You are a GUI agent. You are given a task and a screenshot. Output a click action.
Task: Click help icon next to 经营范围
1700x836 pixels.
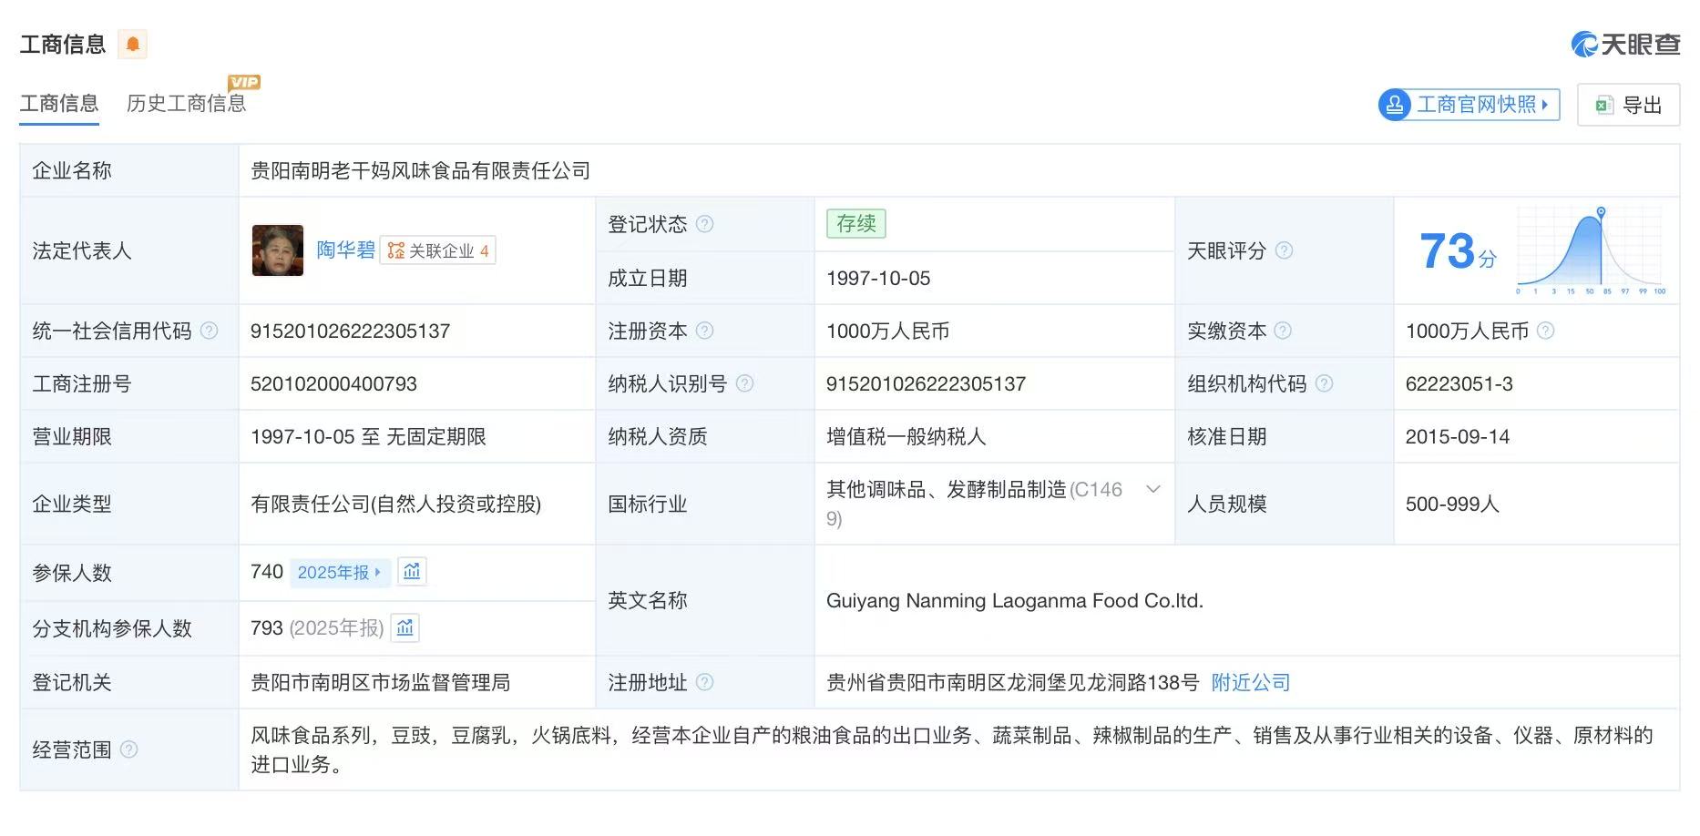[128, 749]
